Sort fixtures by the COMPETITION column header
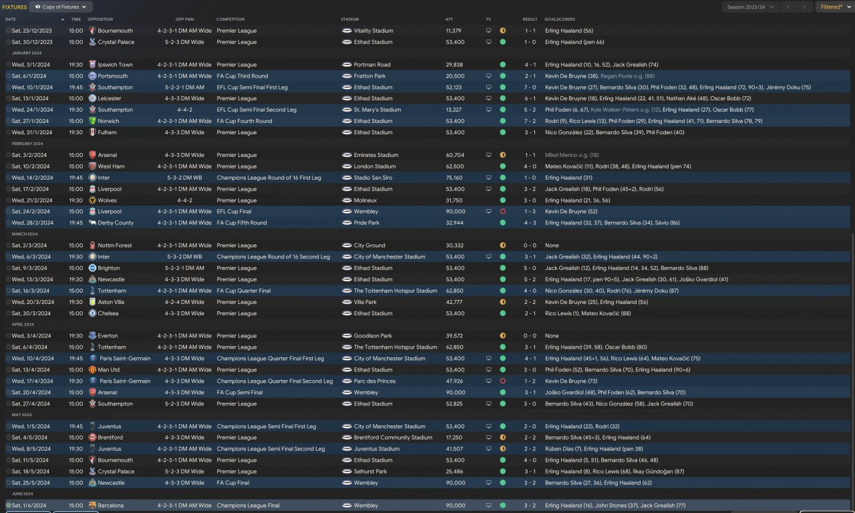The image size is (855, 513). 230,19
